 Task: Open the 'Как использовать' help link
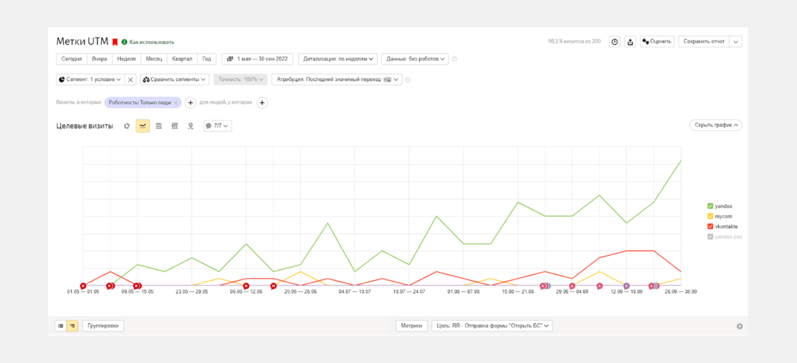point(152,42)
